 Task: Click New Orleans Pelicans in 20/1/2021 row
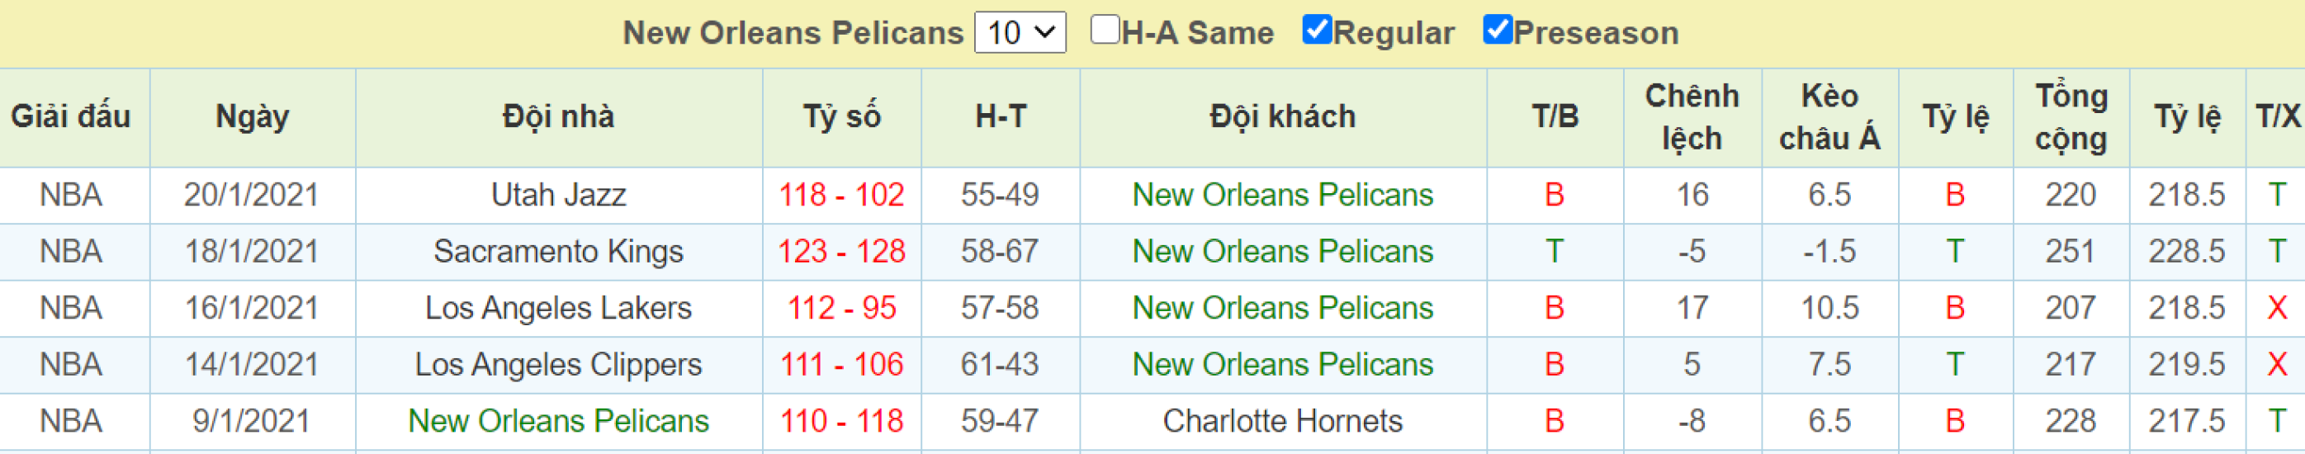coord(1282,195)
